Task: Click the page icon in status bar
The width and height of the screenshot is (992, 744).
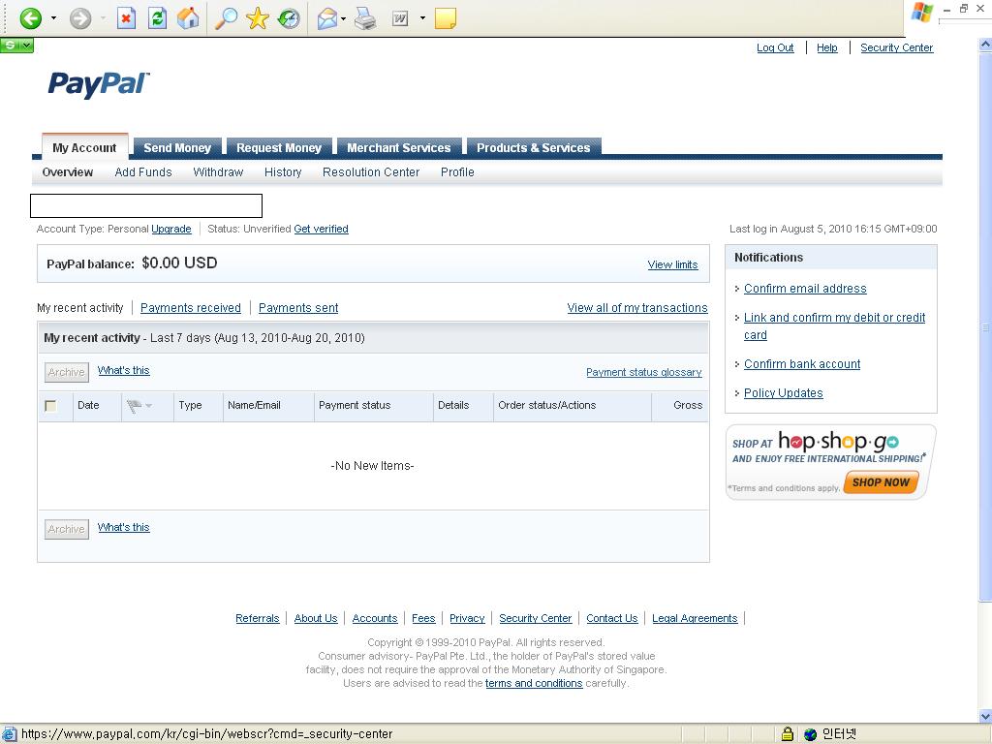Action: pyautogui.click(x=9, y=734)
